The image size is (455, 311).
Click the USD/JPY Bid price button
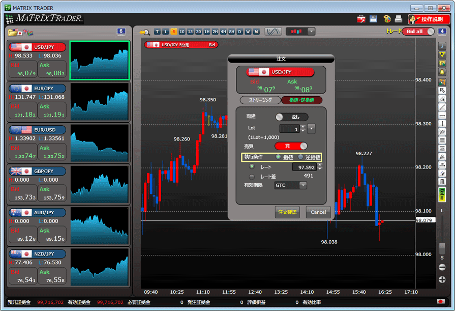pyautogui.click(x=23, y=69)
